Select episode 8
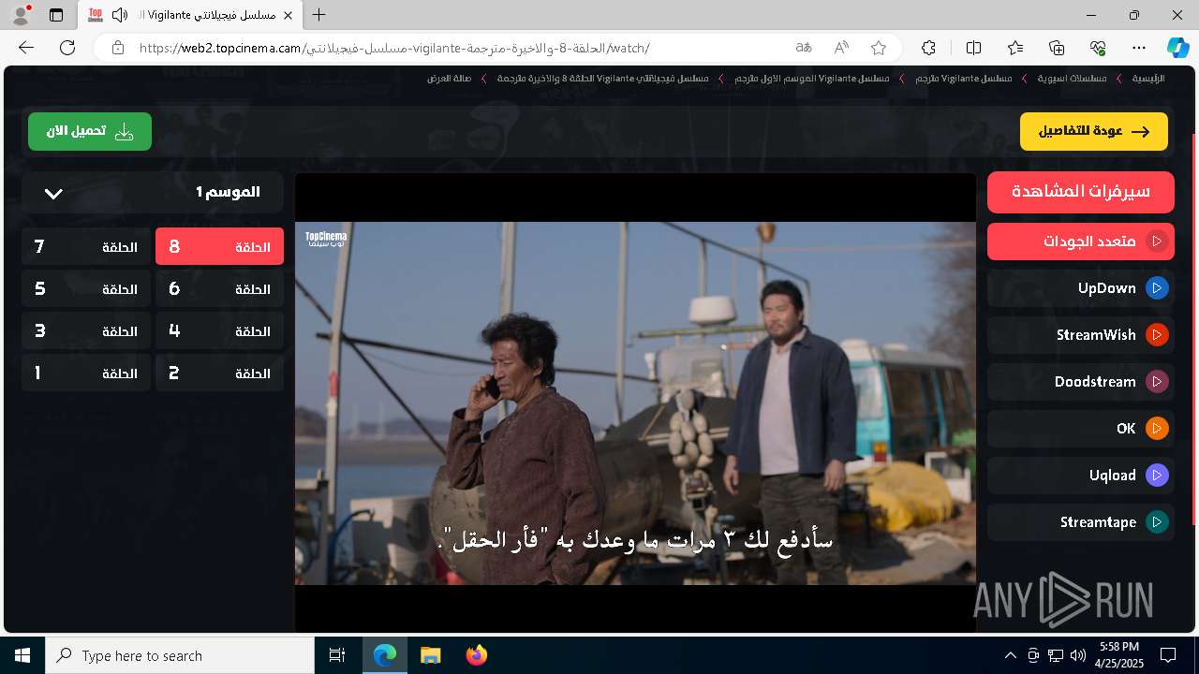Screen dimensions: 1199x674 (x=219, y=247)
